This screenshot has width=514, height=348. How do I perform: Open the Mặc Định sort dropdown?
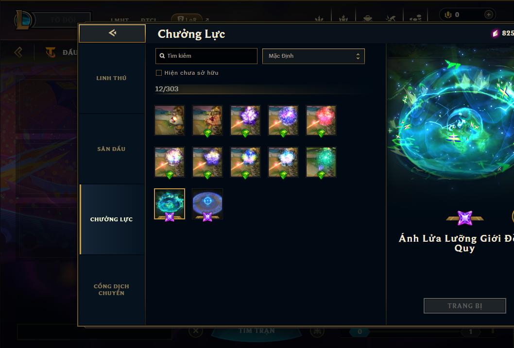[313, 56]
